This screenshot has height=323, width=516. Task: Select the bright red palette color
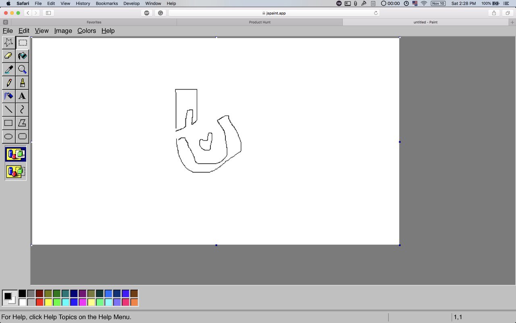tap(40, 302)
